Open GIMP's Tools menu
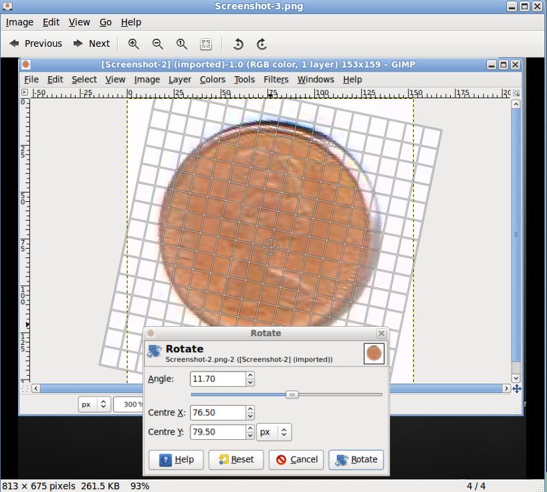This screenshot has width=547, height=492. coord(244,80)
